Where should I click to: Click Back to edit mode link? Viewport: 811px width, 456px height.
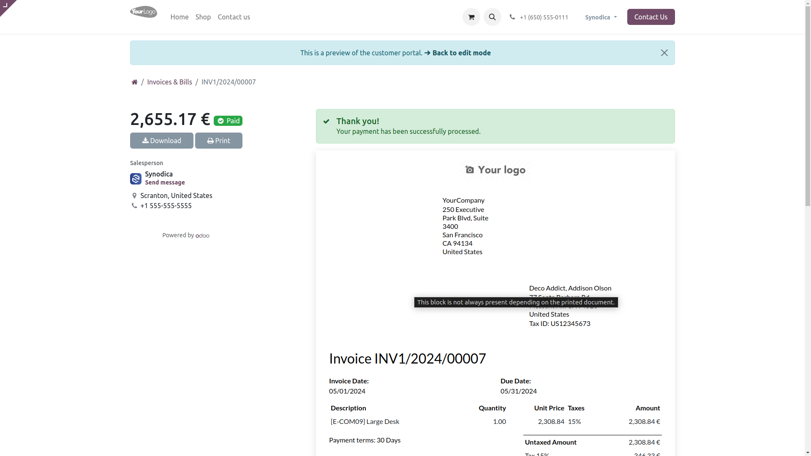tap(457, 53)
